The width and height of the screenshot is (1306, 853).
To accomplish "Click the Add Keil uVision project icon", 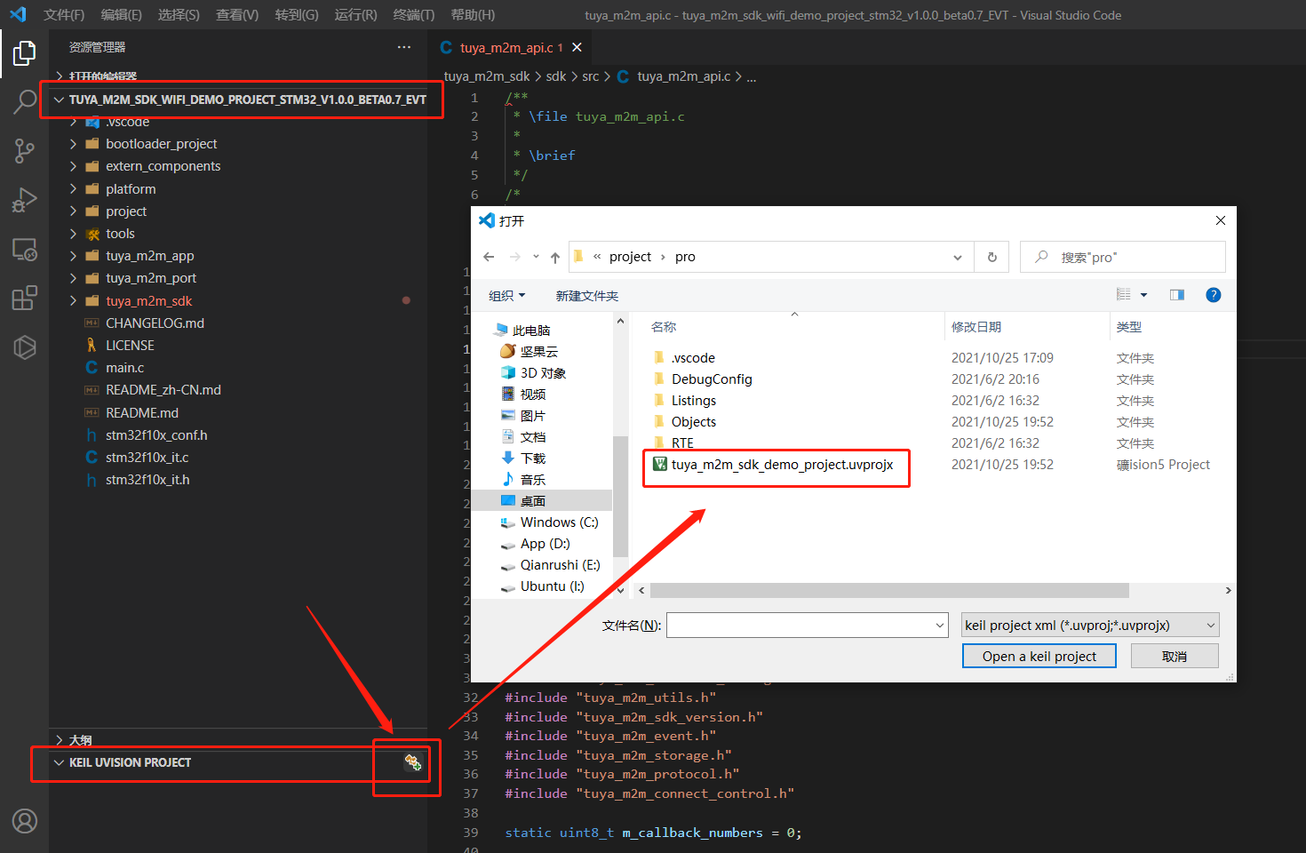I will [411, 762].
